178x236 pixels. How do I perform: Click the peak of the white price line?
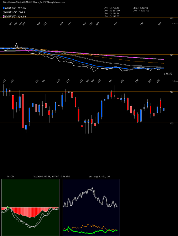click(x=16, y=44)
